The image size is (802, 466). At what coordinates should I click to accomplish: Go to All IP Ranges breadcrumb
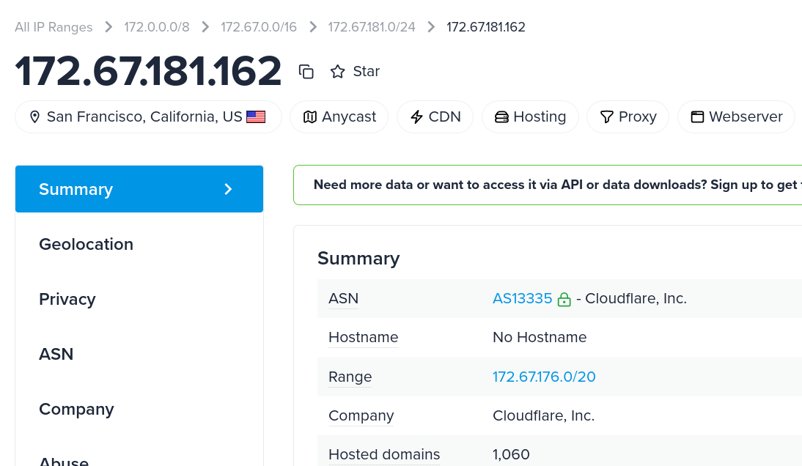[54, 27]
